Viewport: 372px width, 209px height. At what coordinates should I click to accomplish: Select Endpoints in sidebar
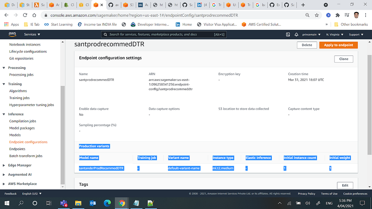[17, 149]
